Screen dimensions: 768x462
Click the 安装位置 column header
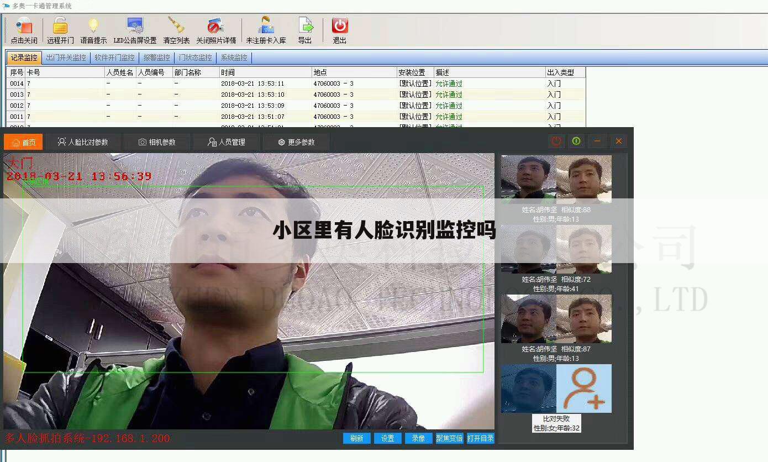415,72
